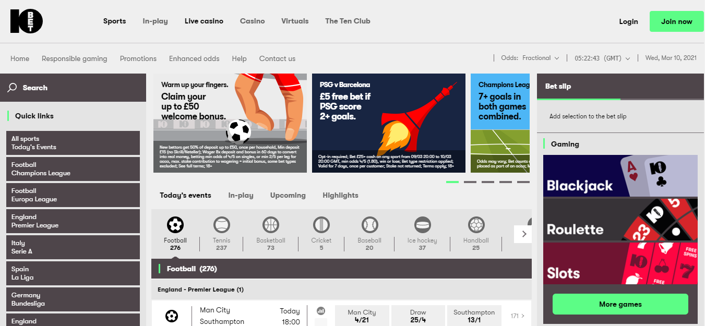
Task: Select the Bet slip tab header
Action: pyautogui.click(x=579, y=86)
